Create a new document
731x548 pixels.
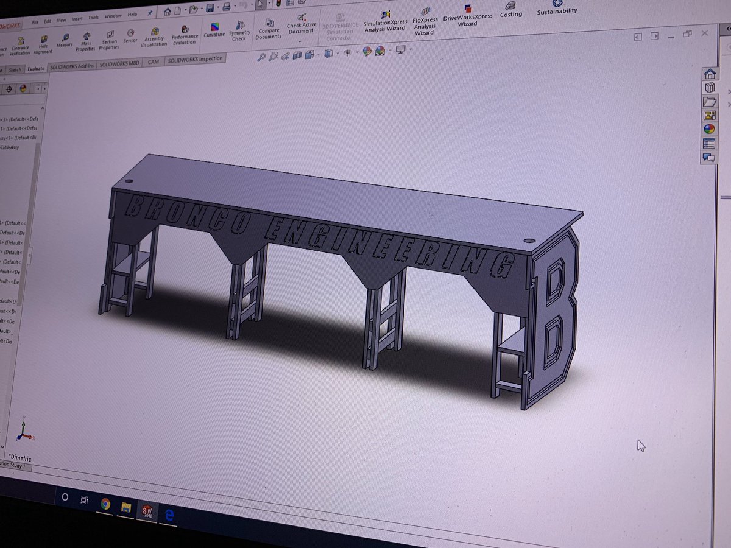pyautogui.click(x=178, y=11)
